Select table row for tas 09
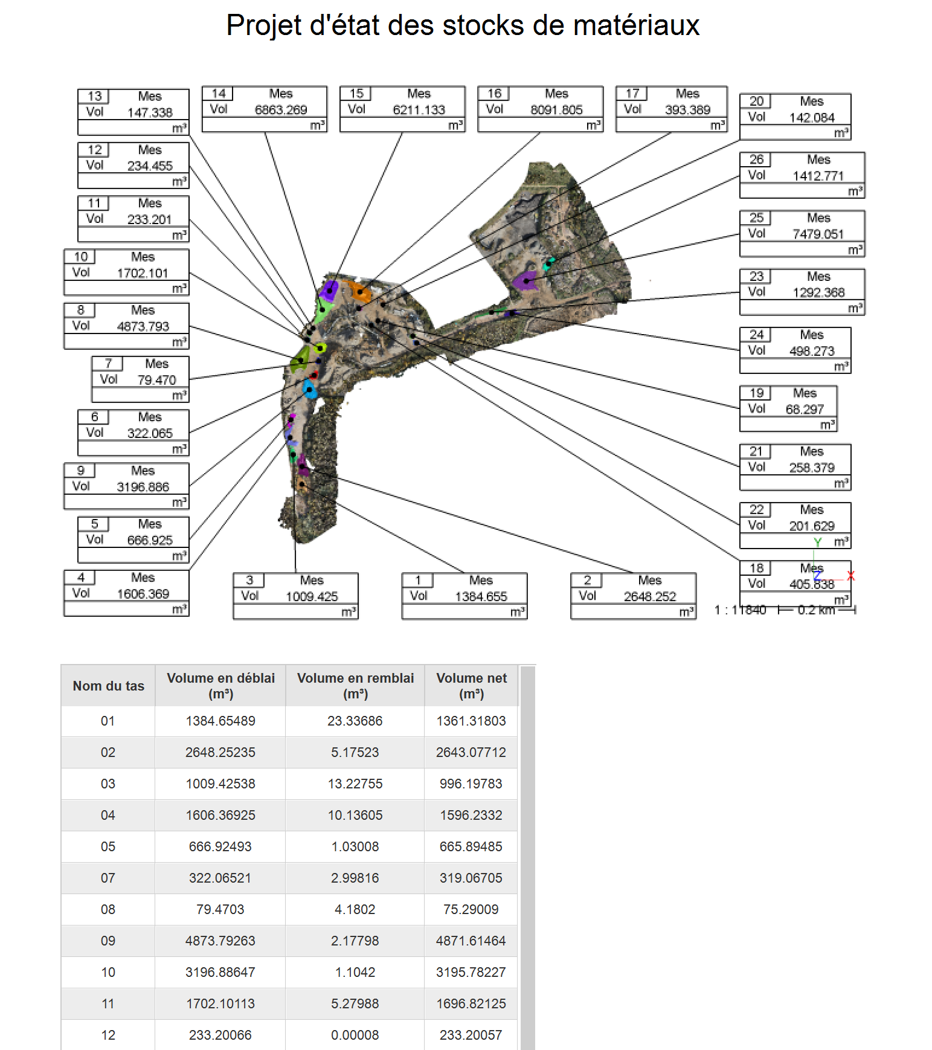The width and height of the screenshot is (932, 1050). (x=289, y=941)
